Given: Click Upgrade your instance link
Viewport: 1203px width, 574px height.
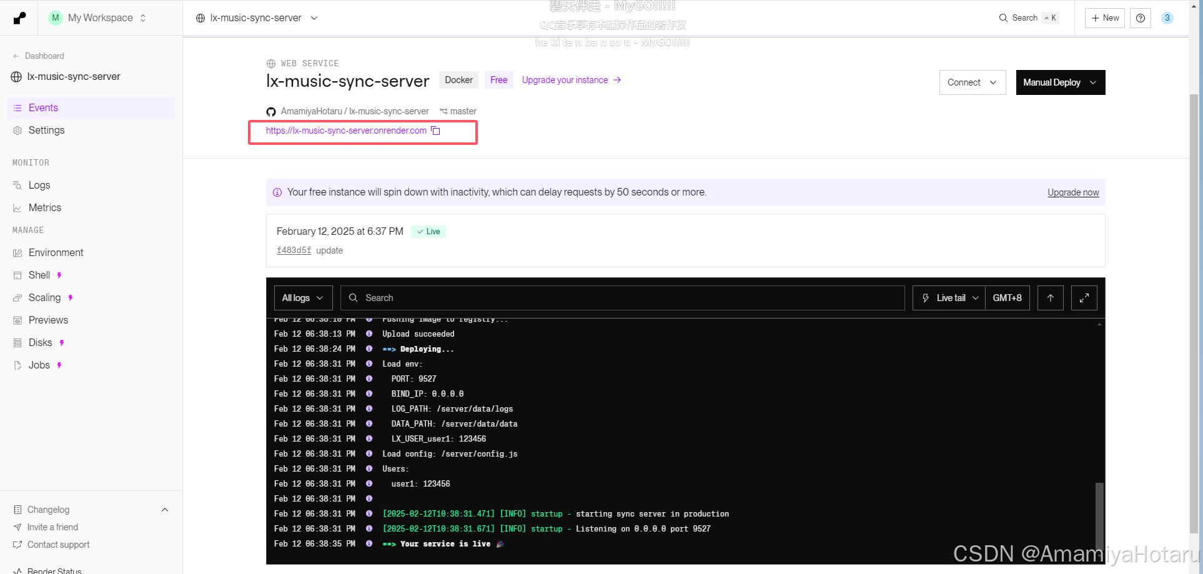Looking at the screenshot, I should click(x=572, y=80).
